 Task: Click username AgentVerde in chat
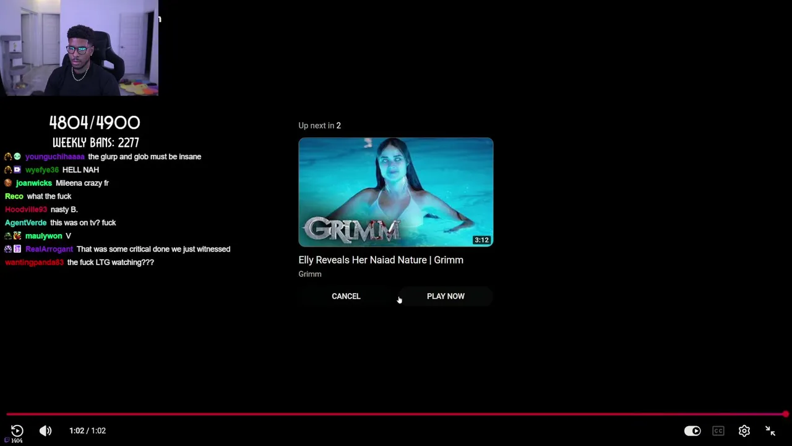(26, 222)
